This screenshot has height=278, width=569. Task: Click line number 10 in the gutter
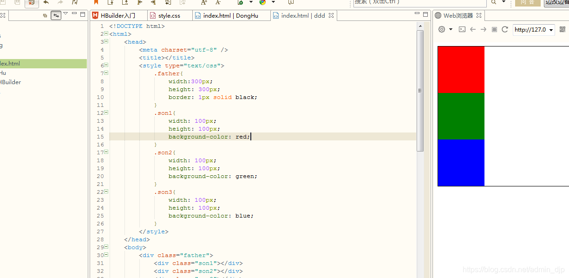[x=100, y=97]
